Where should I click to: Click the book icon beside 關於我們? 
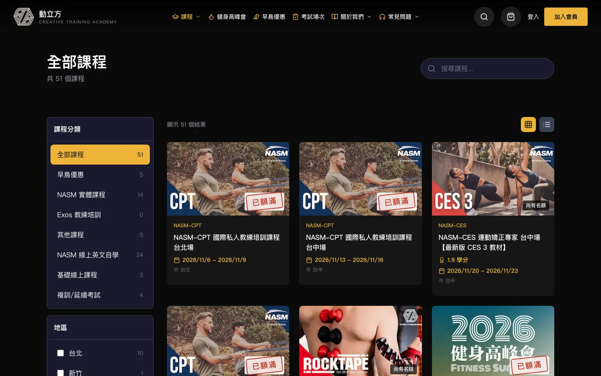335,17
